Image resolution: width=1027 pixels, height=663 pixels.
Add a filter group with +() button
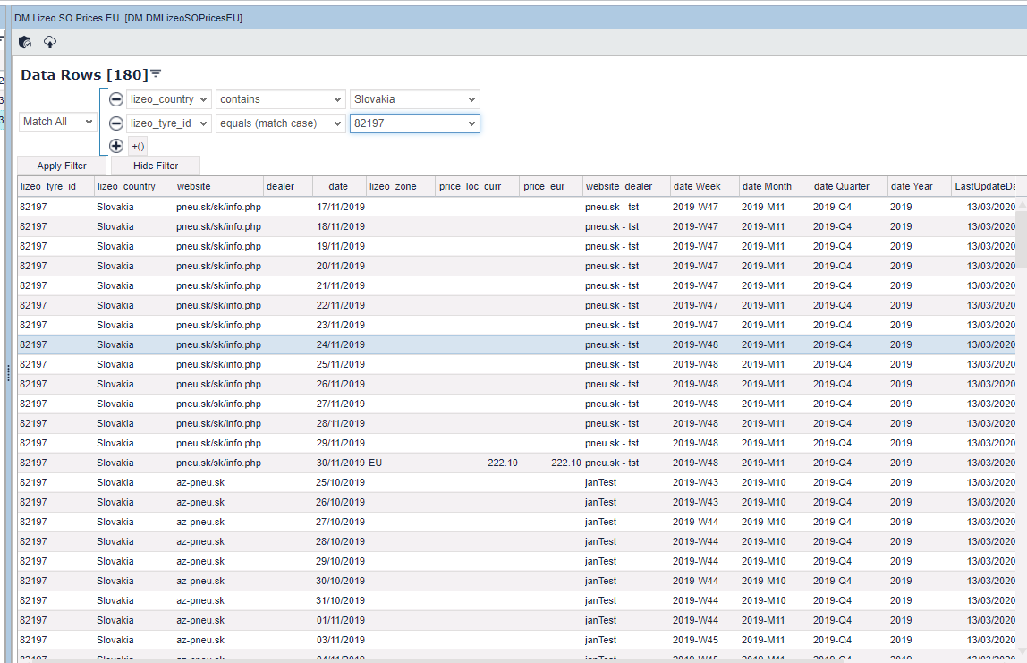[138, 146]
